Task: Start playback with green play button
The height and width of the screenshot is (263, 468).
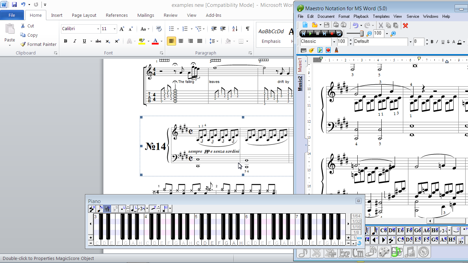Action: click(x=310, y=34)
